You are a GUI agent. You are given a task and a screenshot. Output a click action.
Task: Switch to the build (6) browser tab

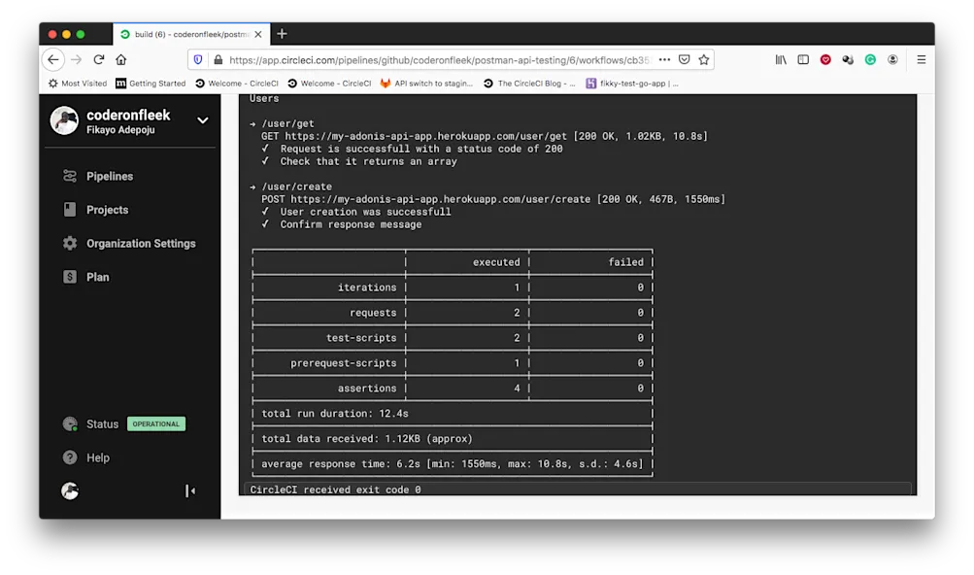coord(185,33)
